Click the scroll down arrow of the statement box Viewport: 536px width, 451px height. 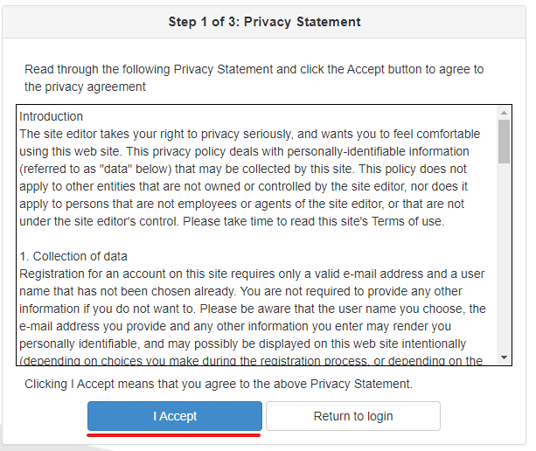pyautogui.click(x=504, y=357)
